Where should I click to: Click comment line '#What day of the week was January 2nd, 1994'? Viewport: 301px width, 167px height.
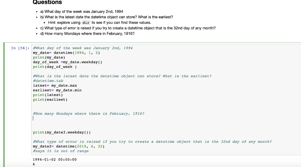click(83, 48)
